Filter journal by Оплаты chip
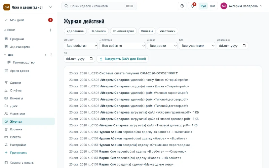The image size is (269, 168). pos(147,31)
